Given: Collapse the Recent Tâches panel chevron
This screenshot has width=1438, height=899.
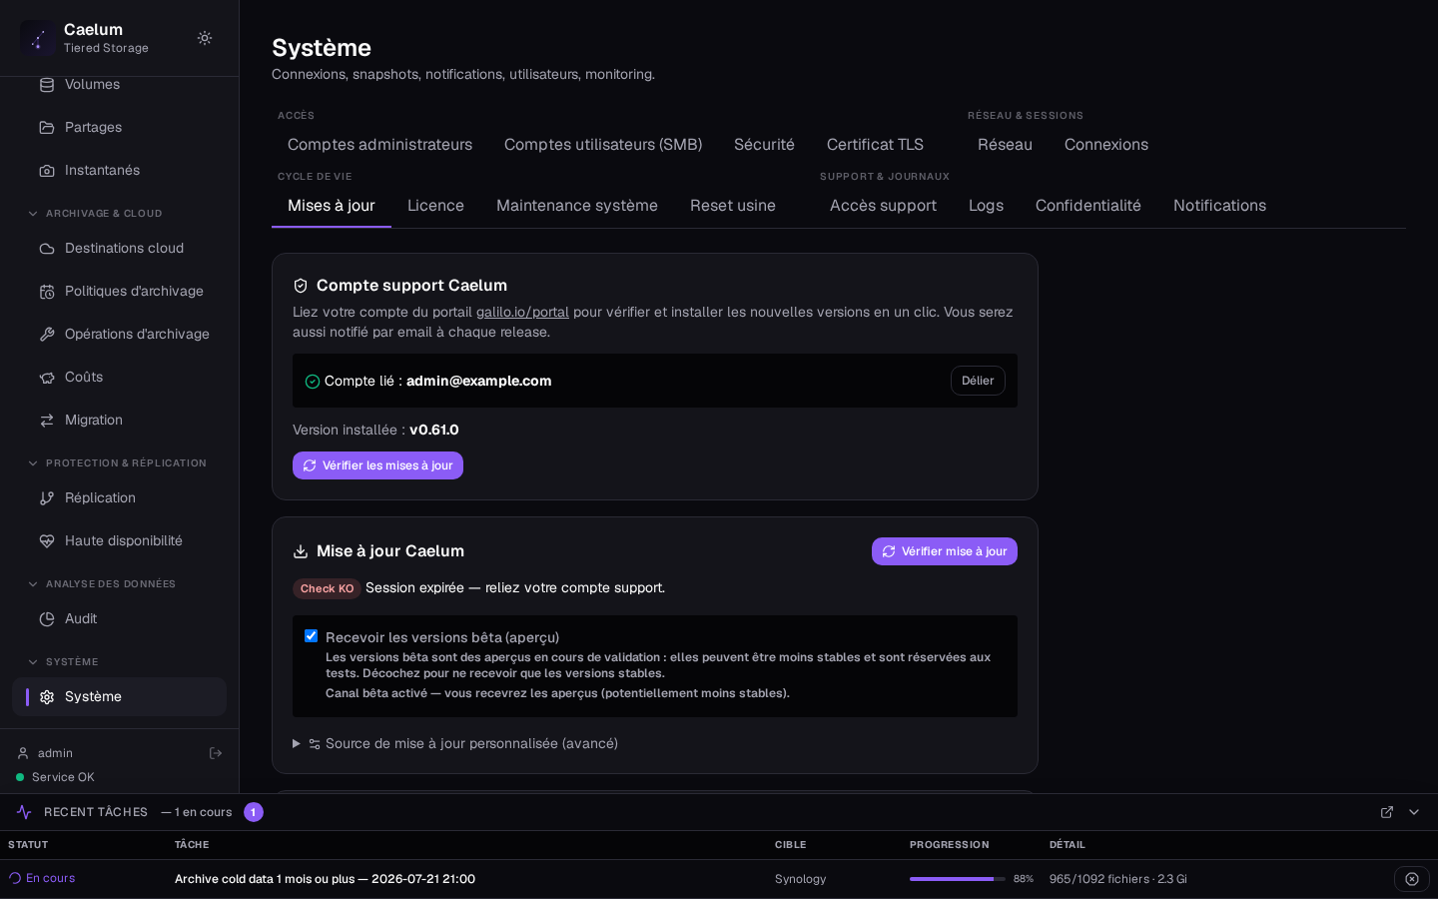Looking at the screenshot, I should pos(1414,812).
